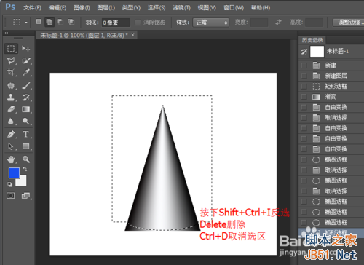The height and width of the screenshot is (265, 364).
Task: Open the 编辑(E) menu
Action: 58,8
